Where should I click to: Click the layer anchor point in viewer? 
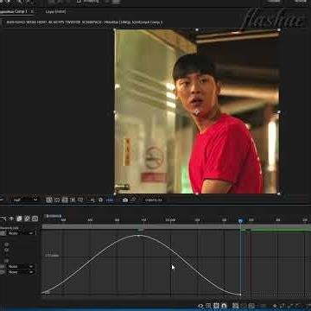[x=197, y=111]
